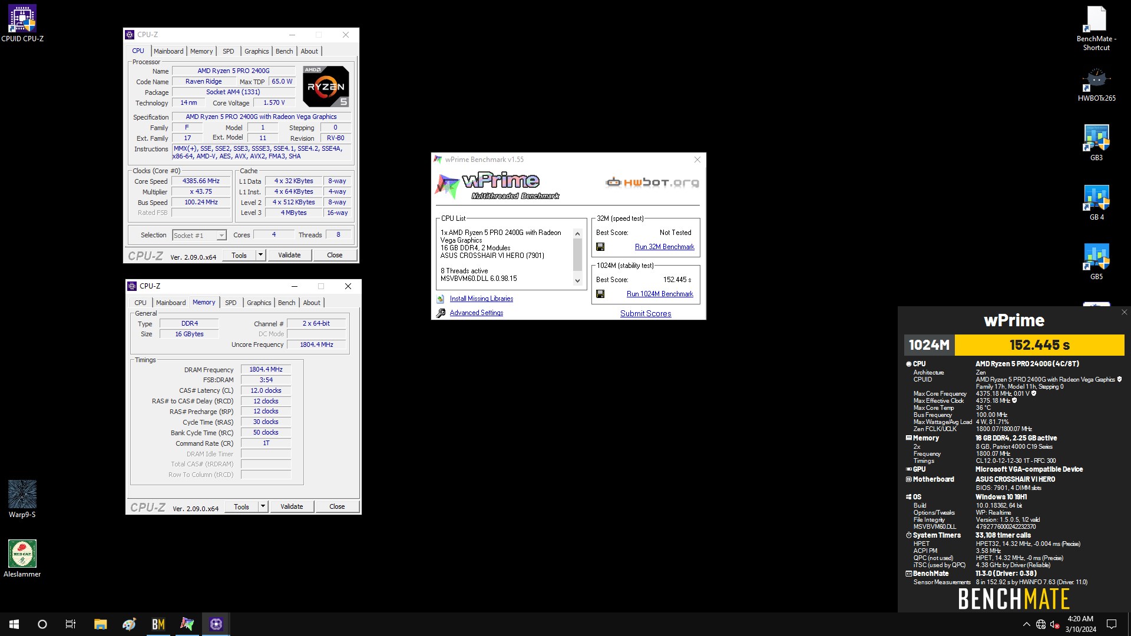Close the wPrime Benchmark window
The width and height of the screenshot is (1131, 636).
coord(697,160)
